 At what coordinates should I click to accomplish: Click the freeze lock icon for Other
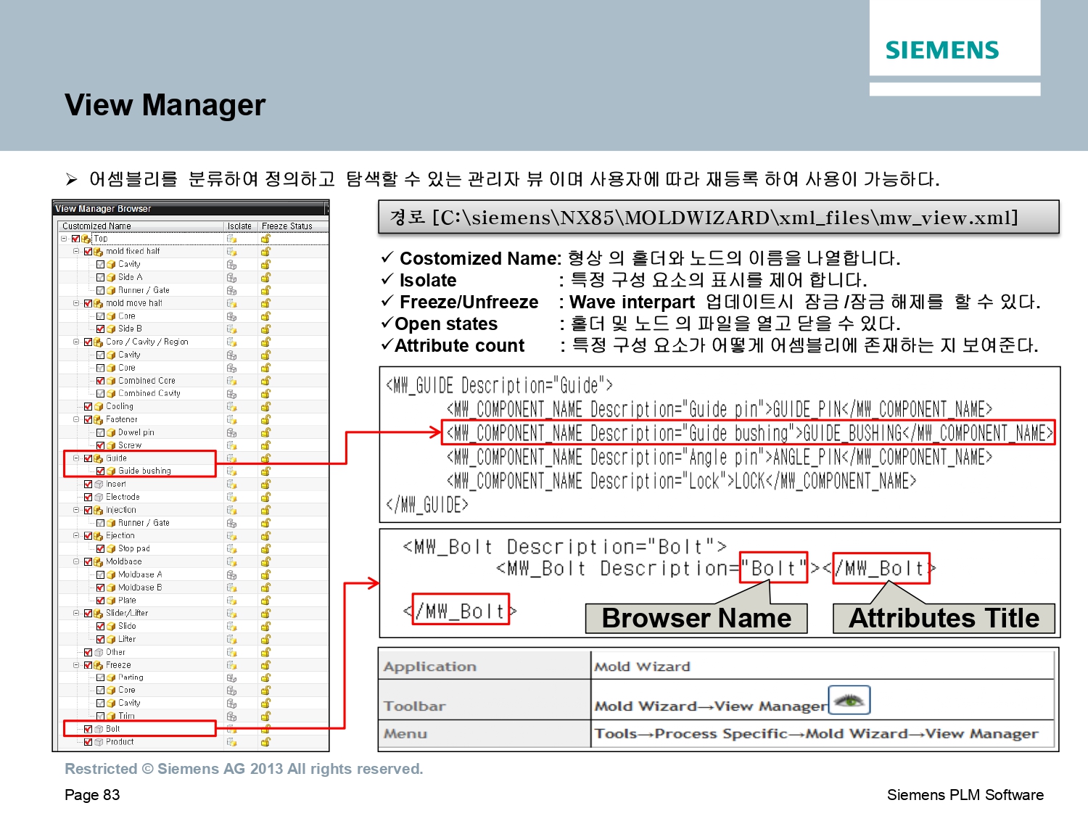265,652
